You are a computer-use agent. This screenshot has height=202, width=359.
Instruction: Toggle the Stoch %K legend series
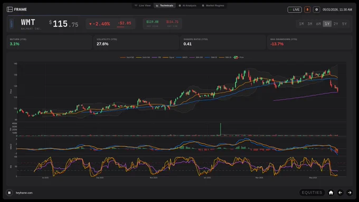click(x=143, y=57)
